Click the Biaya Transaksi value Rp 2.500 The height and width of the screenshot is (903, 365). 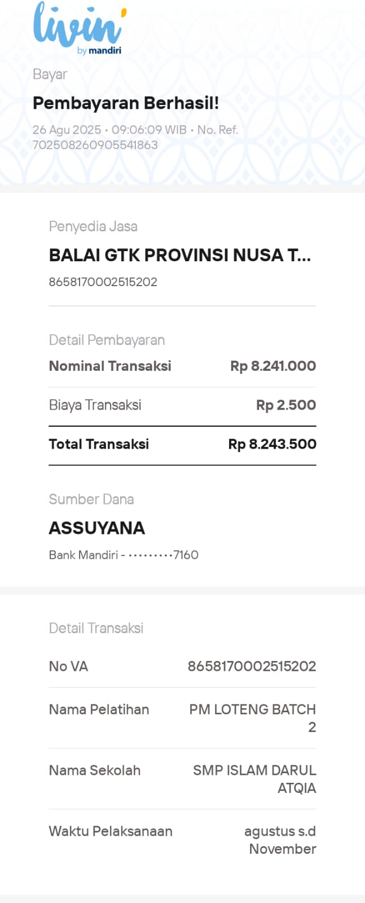(286, 405)
